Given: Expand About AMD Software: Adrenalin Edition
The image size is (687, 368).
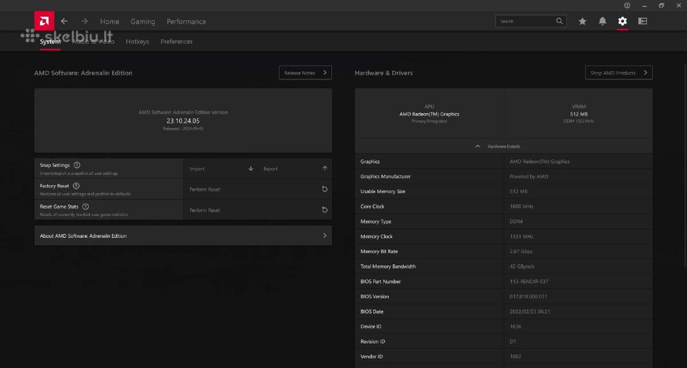Looking at the screenshot, I should tap(183, 235).
